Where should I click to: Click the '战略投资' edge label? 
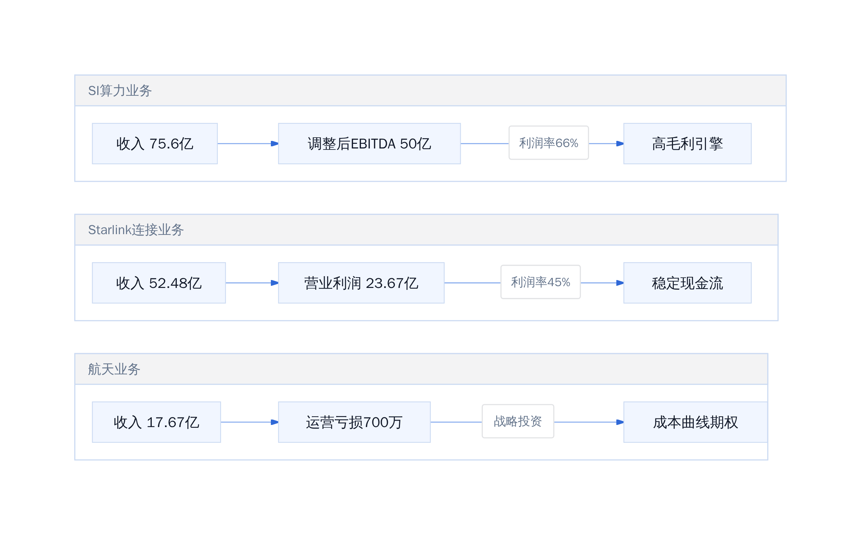[x=518, y=421]
